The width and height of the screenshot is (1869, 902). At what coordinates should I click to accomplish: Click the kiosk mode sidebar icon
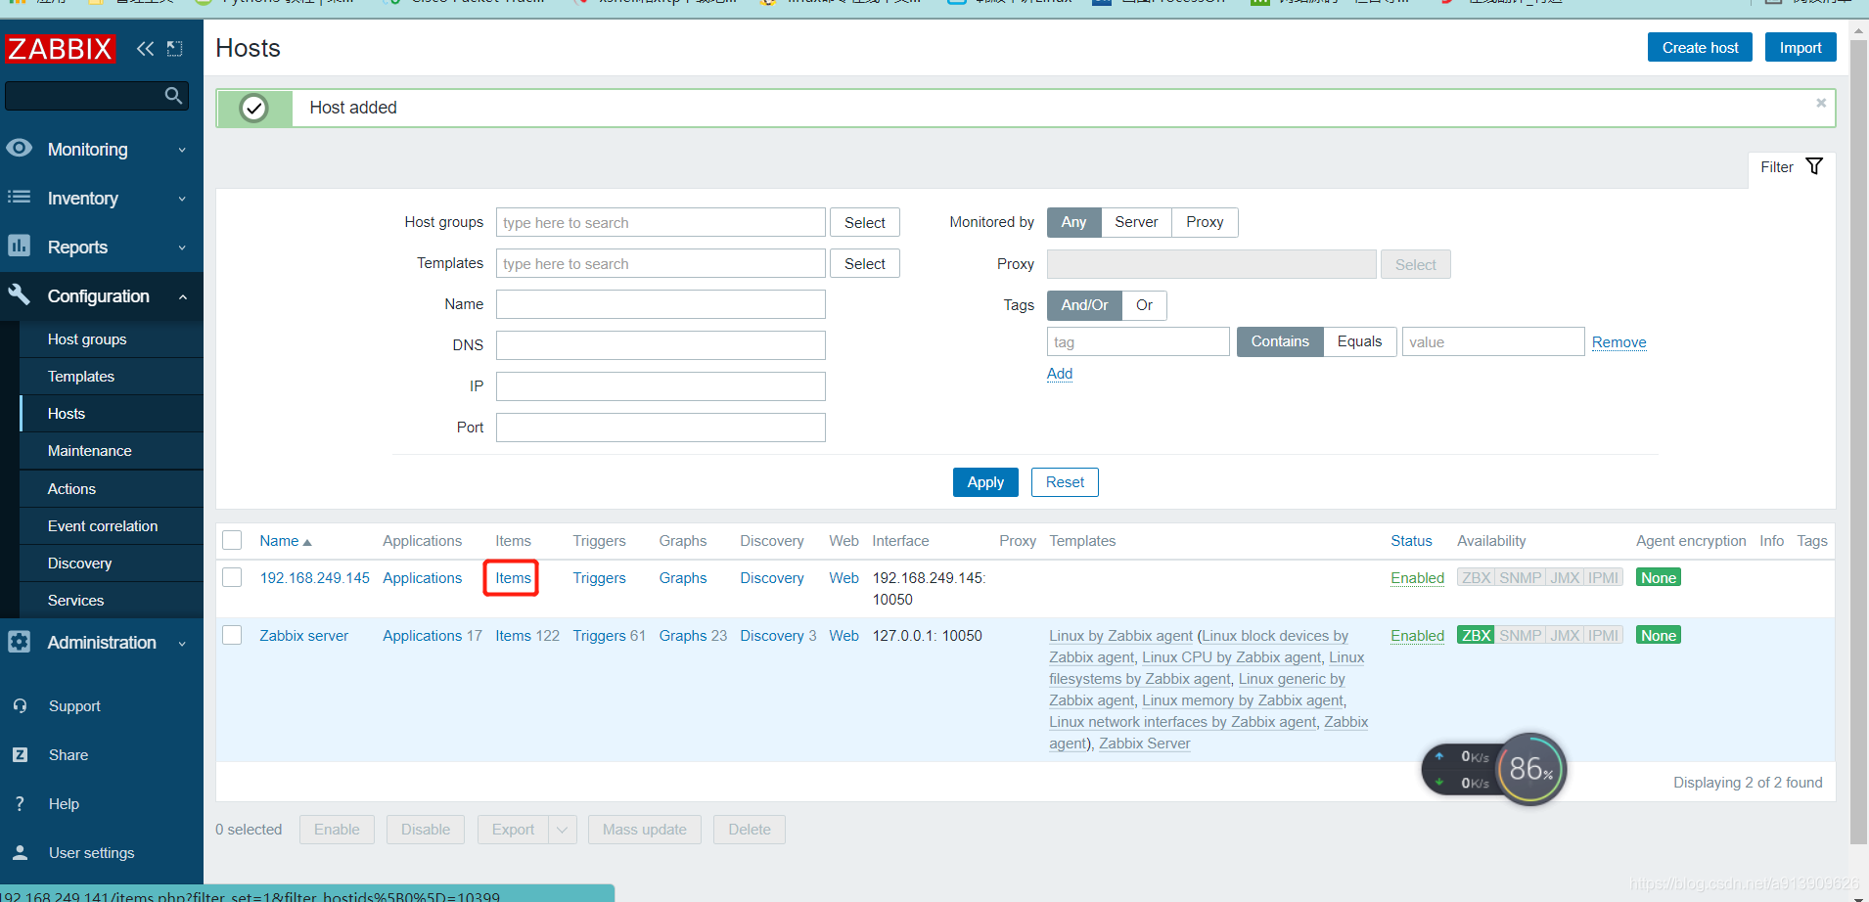(175, 49)
